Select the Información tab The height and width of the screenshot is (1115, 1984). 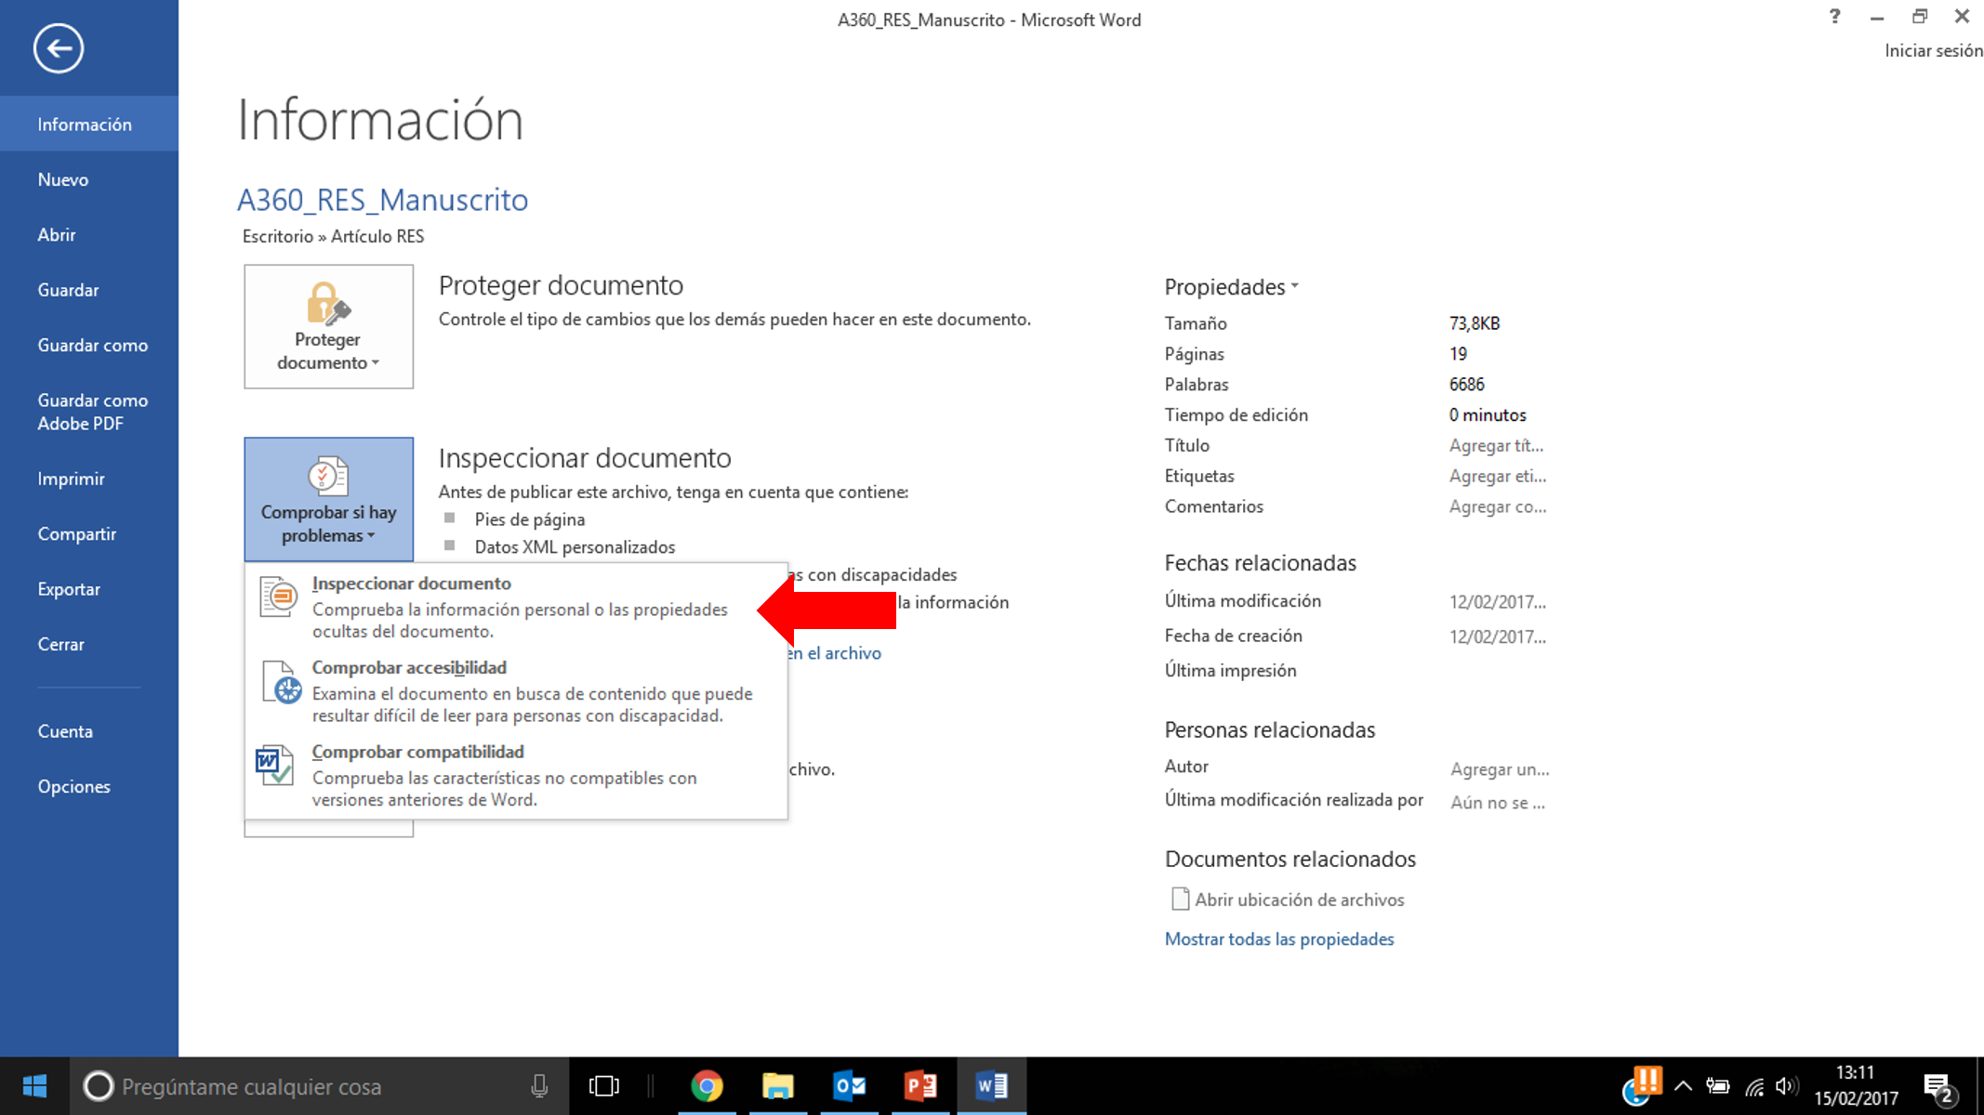coord(89,124)
